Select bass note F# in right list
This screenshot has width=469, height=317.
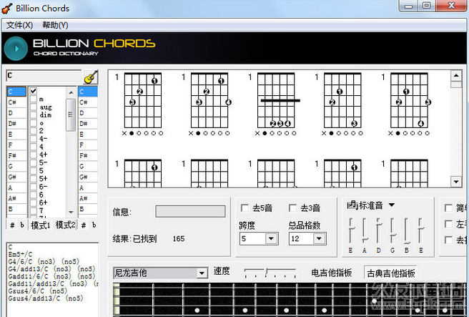tap(88, 156)
